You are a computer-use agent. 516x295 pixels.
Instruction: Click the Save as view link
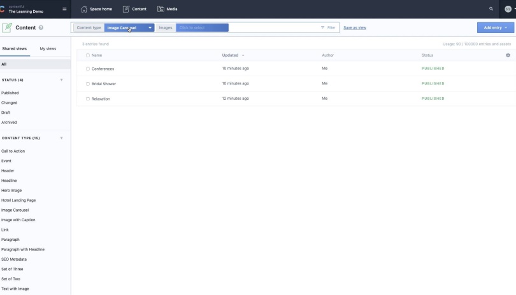coord(355,27)
